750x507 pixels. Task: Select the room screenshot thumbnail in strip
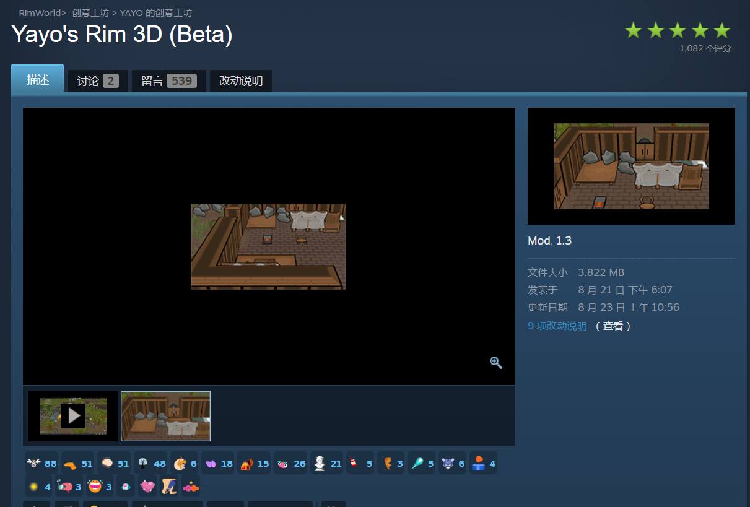[x=165, y=416]
